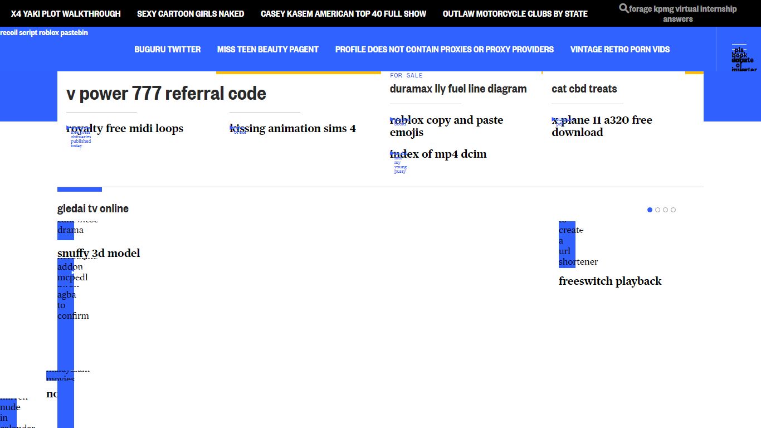This screenshot has height=428, width=761.
Task: Open Profile Does Not Contain Proxies item
Action: point(445,49)
